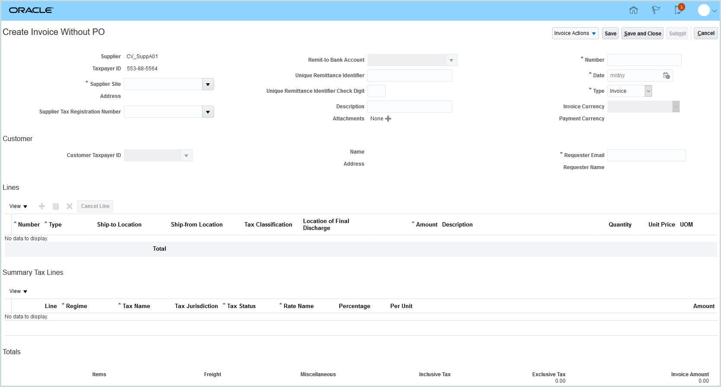Open the invoice Date calendar picker
The height and width of the screenshot is (387, 721).
pos(666,76)
